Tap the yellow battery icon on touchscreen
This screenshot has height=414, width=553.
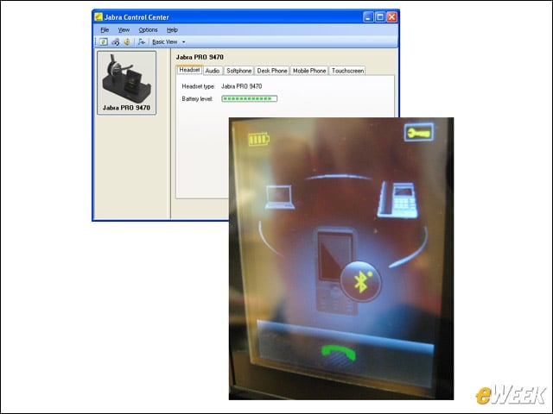pyautogui.click(x=259, y=140)
